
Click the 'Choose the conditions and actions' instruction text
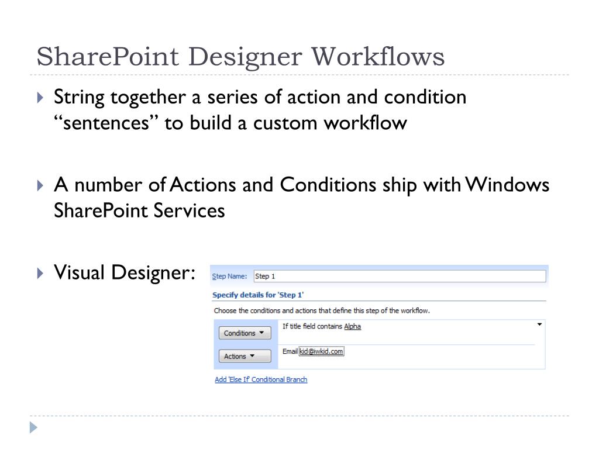pyautogui.click(x=322, y=310)
